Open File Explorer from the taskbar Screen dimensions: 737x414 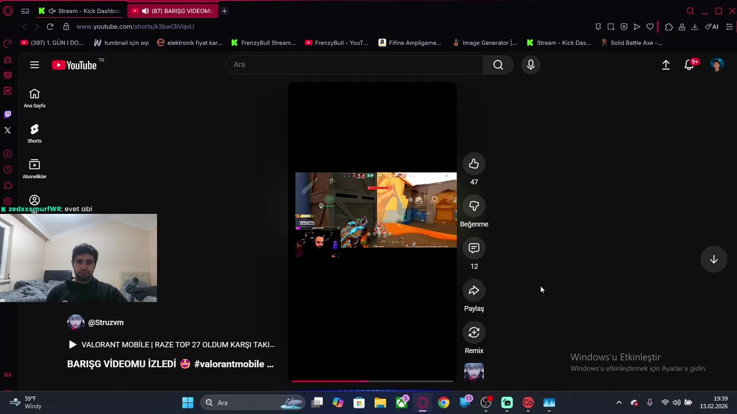point(380,402)
